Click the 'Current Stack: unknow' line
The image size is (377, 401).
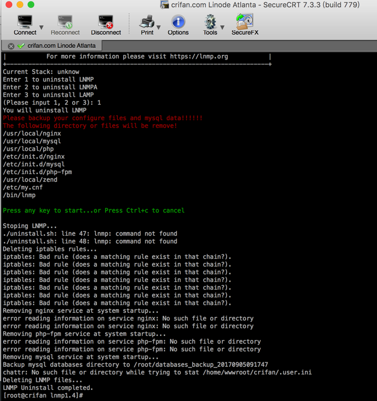coord(41,72)
